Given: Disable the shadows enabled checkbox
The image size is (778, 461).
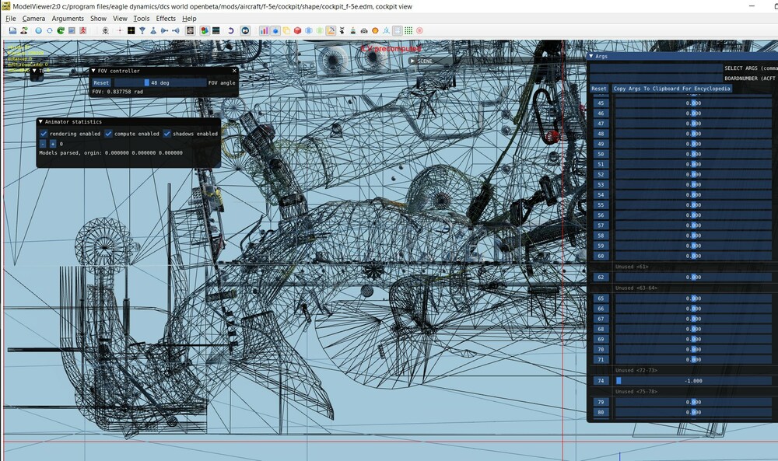Looking at the screenshot, I should [x=167, y=134].
